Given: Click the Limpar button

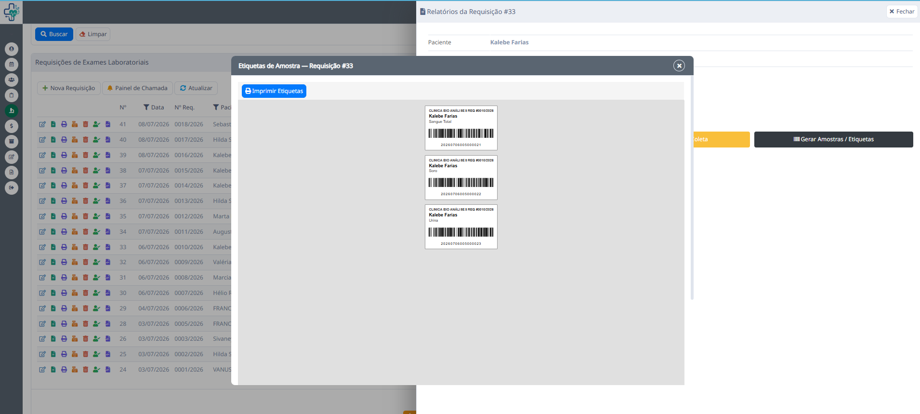Looking at the screenshot, I should click(93, 34).
